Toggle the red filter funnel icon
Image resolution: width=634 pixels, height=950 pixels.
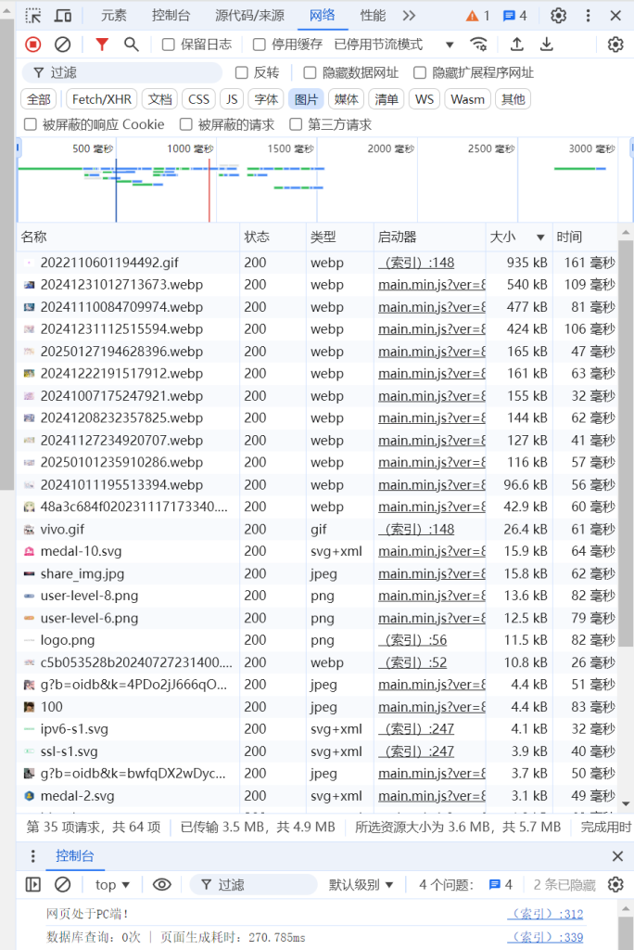pyautogui.click(x=102, y=45)
